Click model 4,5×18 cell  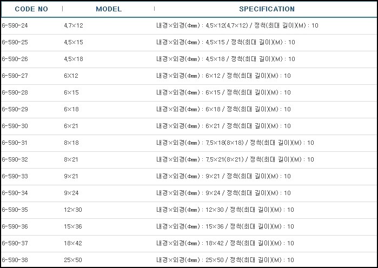[x=74, y=59]
